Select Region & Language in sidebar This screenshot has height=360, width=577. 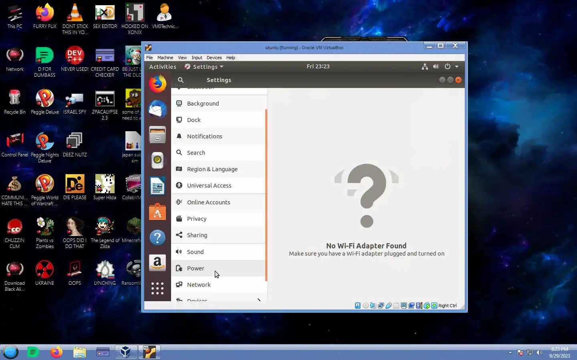[x=218, y=169]
